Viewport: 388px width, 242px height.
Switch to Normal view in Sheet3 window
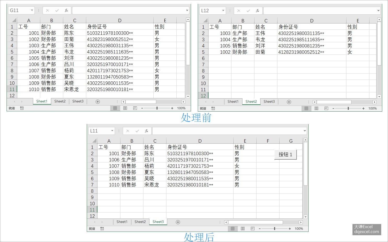[x=233, y=229]
